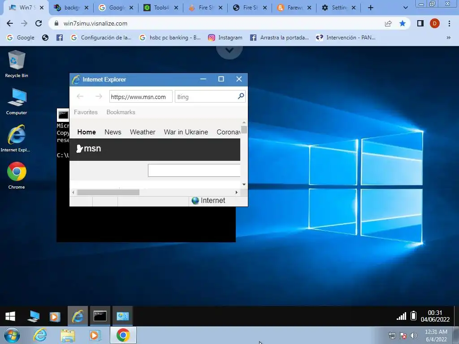
Task: Click the Bing search magnifier icon
Action: (241, 96)
